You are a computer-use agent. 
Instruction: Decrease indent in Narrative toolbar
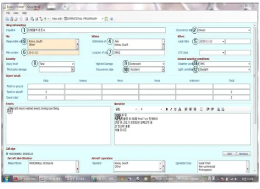[208, 109]
